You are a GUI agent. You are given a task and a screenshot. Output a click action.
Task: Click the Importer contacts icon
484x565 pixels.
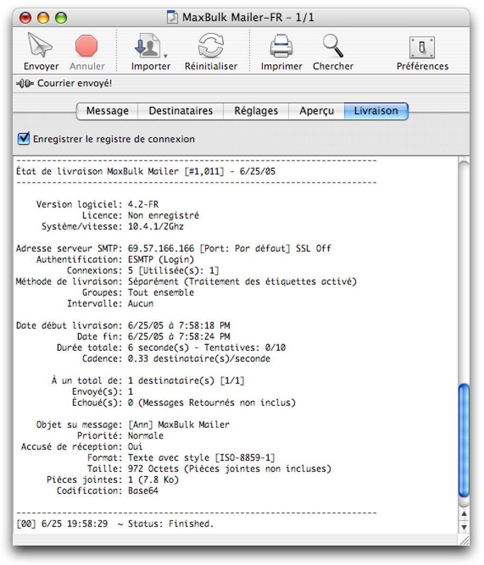tap(147, 46)
